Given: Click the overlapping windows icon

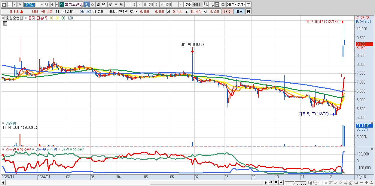Looking at the screenshot, I should click(315, 182).
